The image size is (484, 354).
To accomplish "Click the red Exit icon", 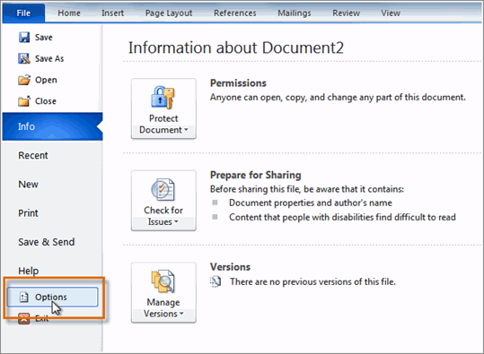I will 23,318.
